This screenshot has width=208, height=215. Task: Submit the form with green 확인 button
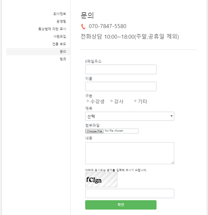tap(121, 205)
